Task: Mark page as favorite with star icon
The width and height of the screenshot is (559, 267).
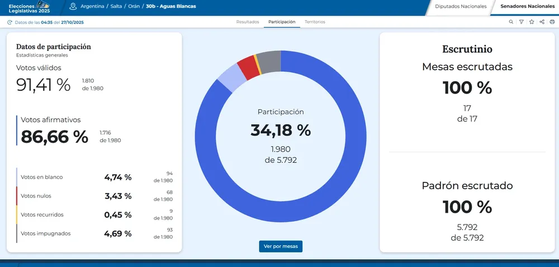Action: pos(532,22)
